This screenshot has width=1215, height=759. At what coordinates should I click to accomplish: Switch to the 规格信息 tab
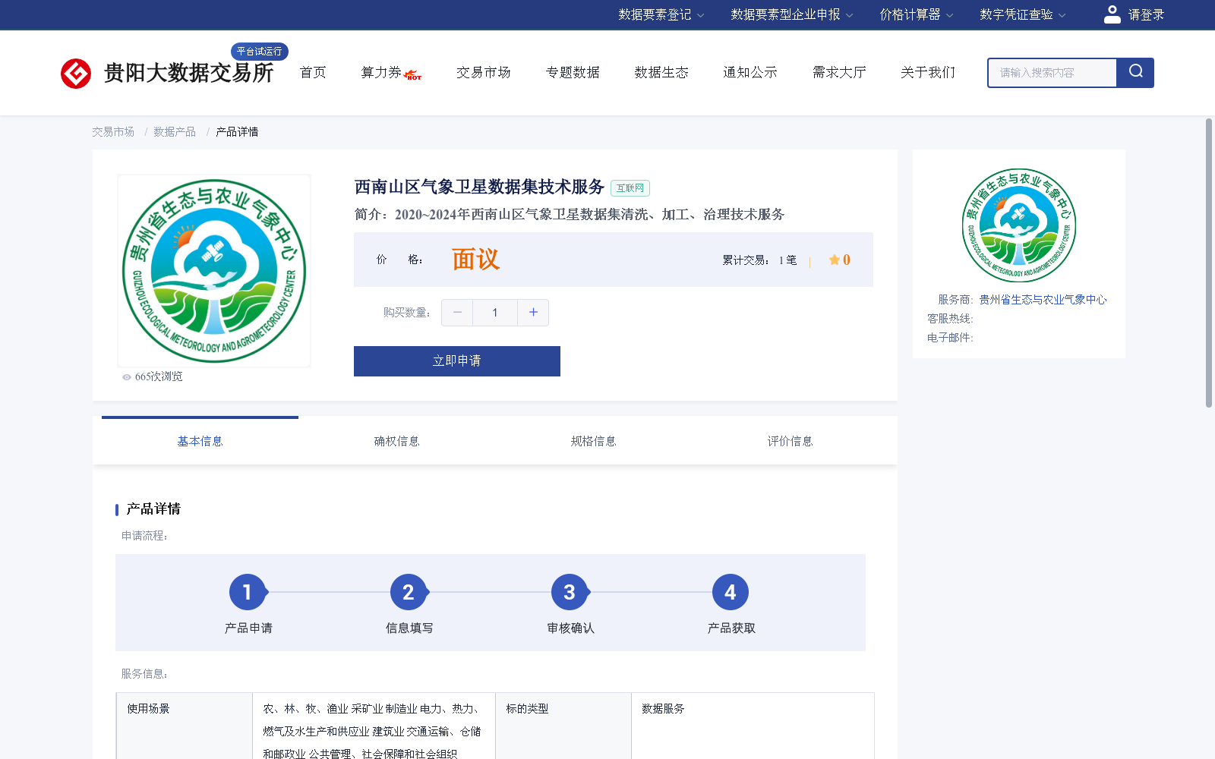[x=593, y=441]
